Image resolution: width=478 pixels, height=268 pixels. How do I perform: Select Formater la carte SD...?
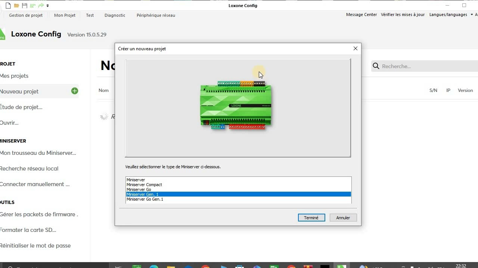[28, 230]
